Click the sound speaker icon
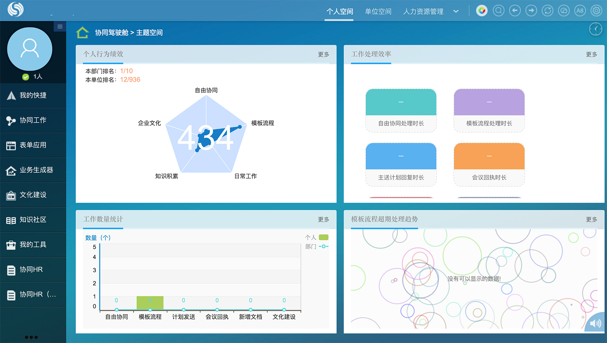Image resolution: width=607 pixels, height=343 pixels. [x=596, y=323]
